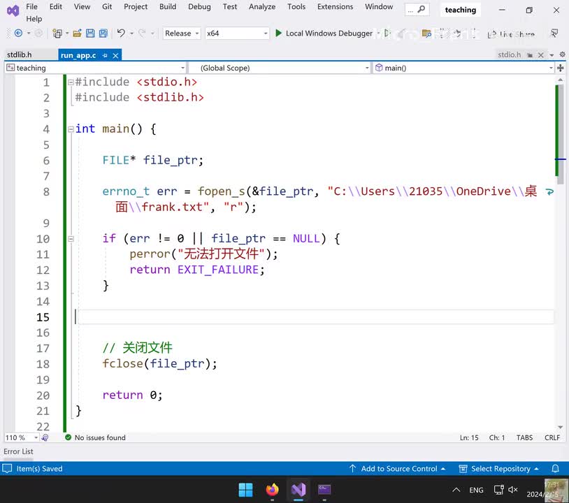Open the feedback icon in toolbar
This screenshot has width=569, height=503.
[554, 34]
